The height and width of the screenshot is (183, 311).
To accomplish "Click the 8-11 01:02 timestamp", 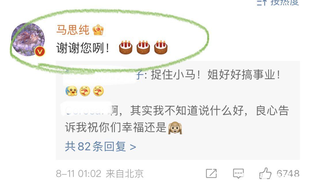I will tap(79, 174).
